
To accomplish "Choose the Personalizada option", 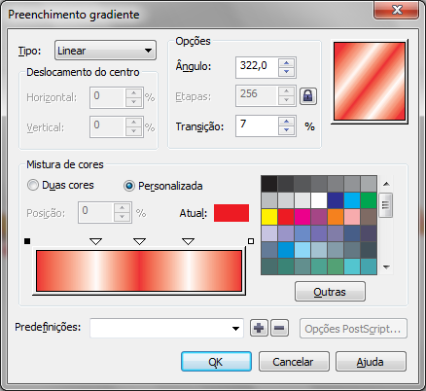I will 129,186.
